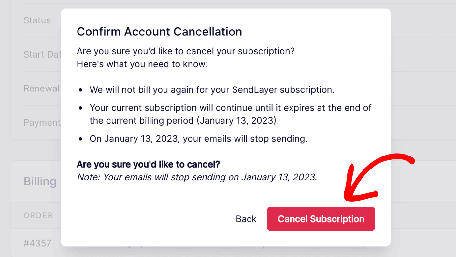Click the Confirm Account Cancellation title

tap(159, 31)
